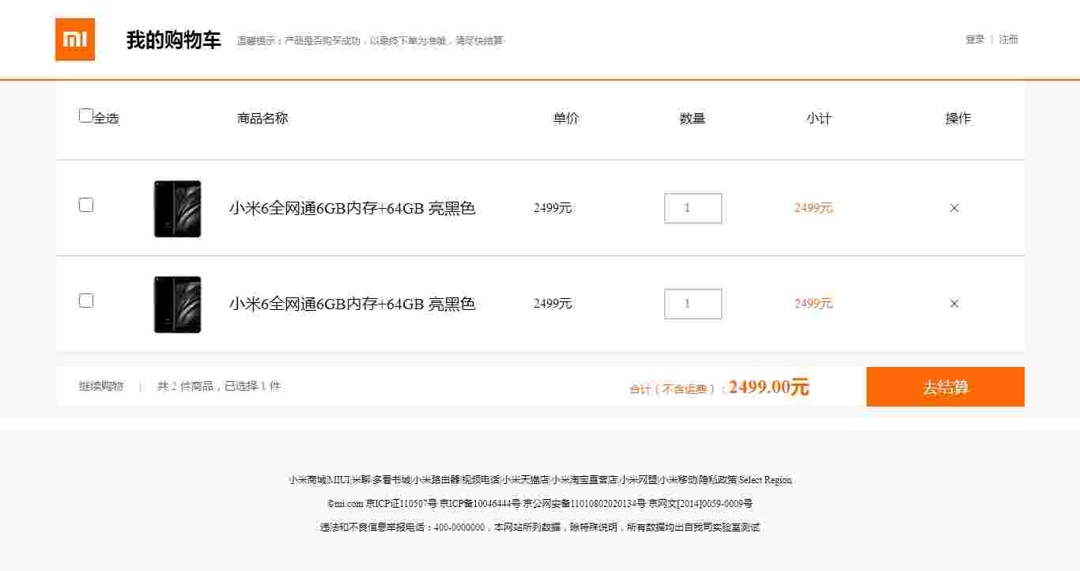Click the second row unit price 2499元
The width and height of the screenshot is (1080, 571).
[x=553, y=304]
